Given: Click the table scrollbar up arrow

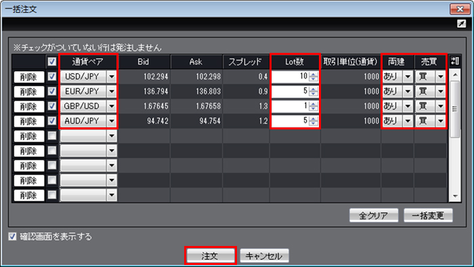Looking at the screenshot, I should (455, 75).
